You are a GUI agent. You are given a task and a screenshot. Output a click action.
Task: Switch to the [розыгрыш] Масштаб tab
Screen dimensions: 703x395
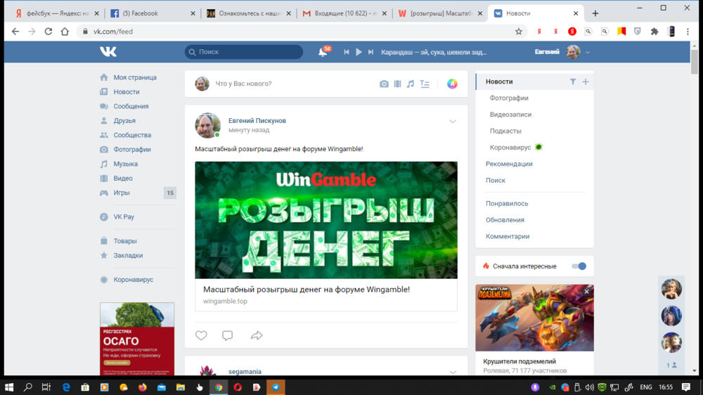(x=440, y=13)
